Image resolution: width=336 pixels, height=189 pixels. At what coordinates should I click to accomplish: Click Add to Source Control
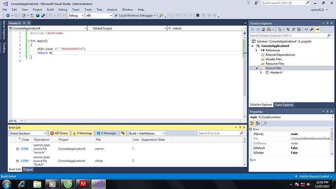(x=314, y=176)
